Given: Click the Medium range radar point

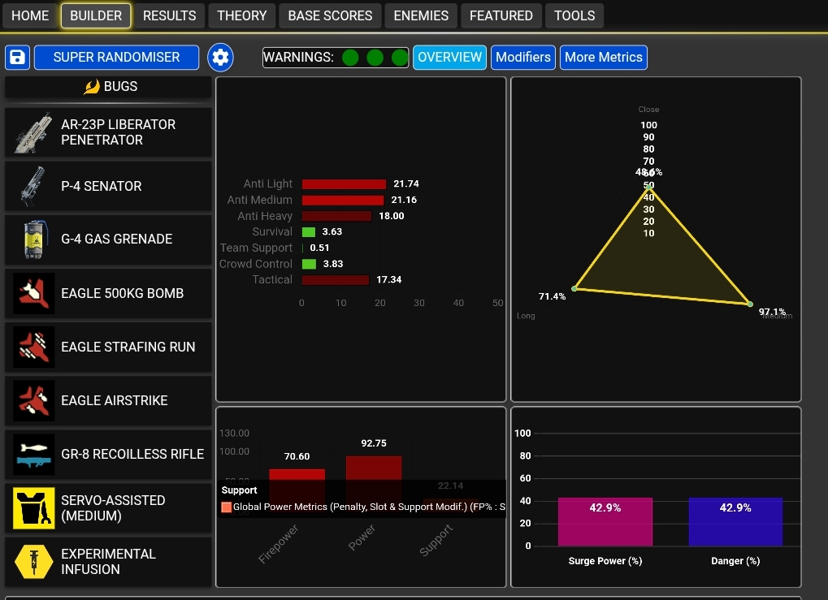Looking at the screenshot, I should [750, 304].
